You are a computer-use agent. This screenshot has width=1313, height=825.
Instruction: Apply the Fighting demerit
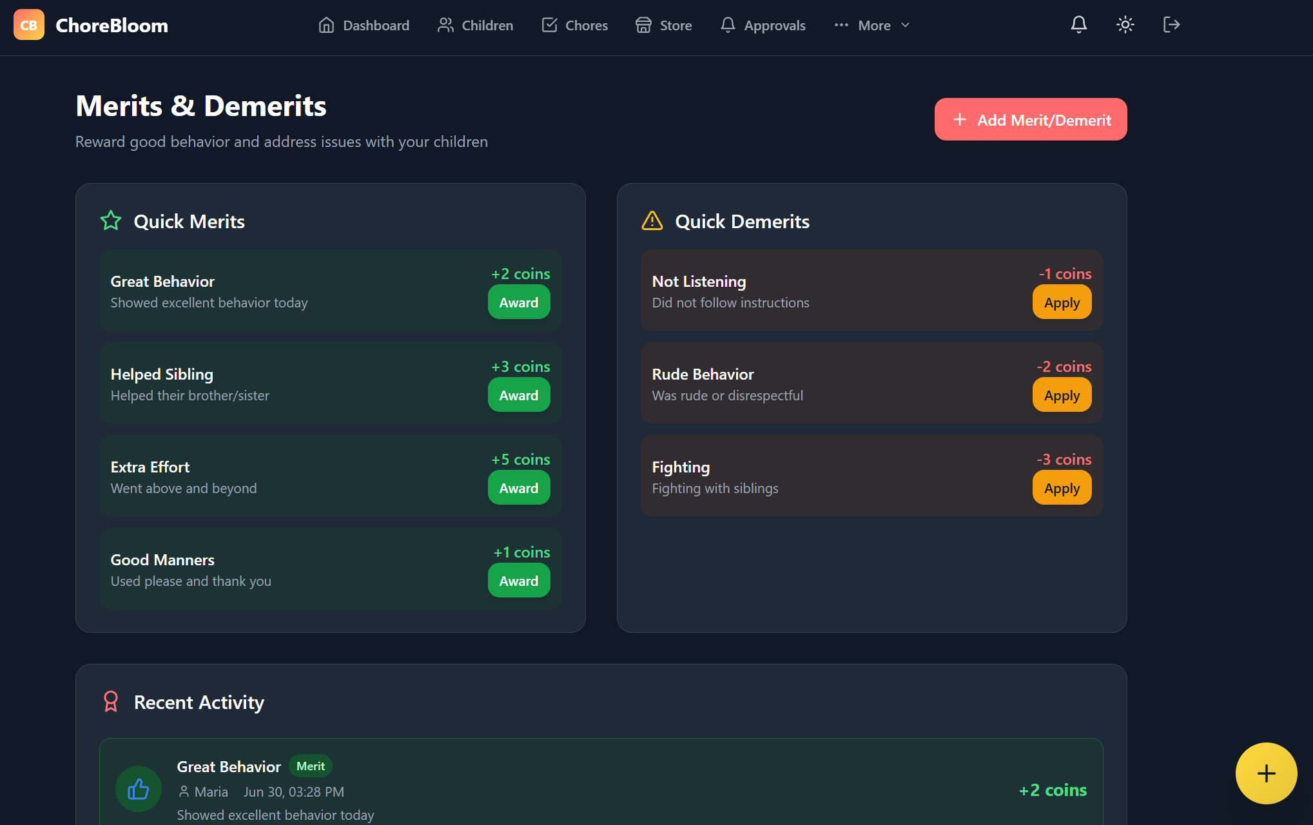coord(1061,488)
